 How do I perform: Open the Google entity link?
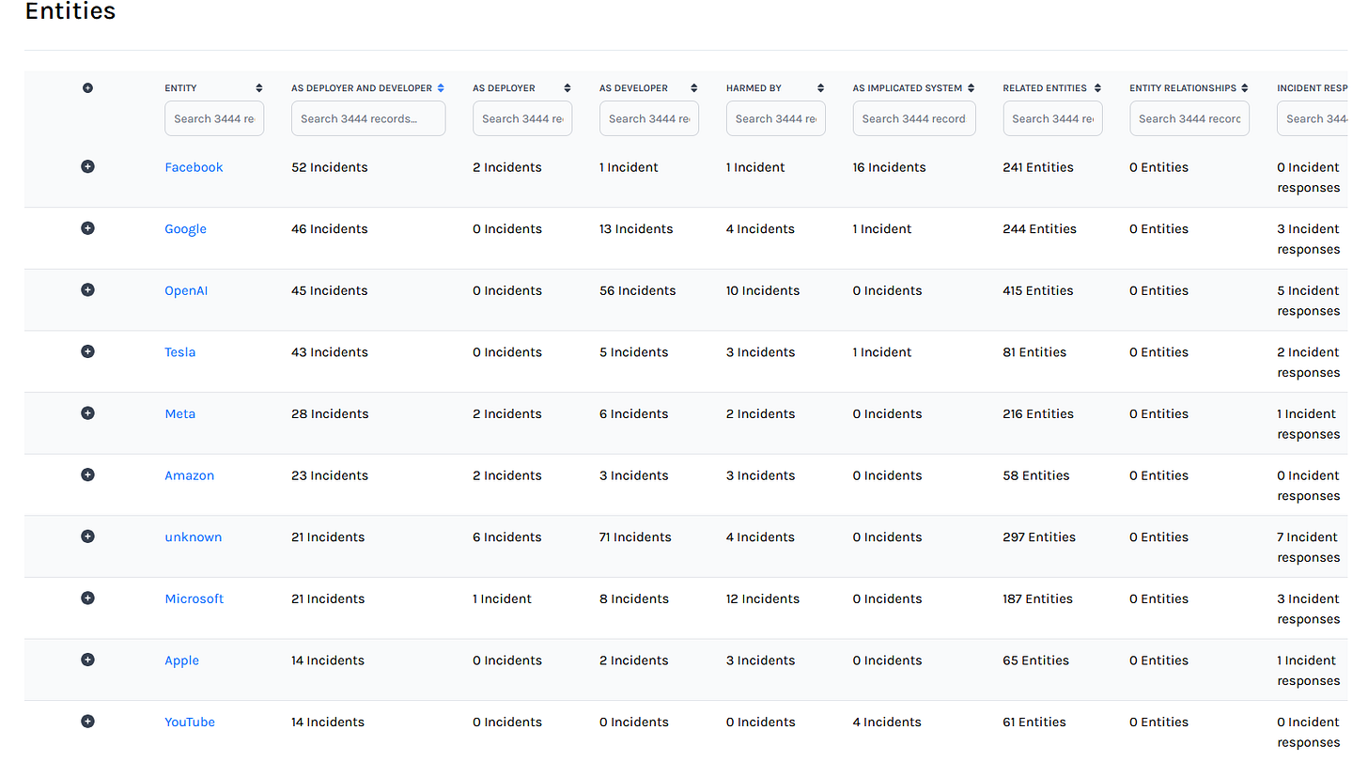click(x=185, y=229)
